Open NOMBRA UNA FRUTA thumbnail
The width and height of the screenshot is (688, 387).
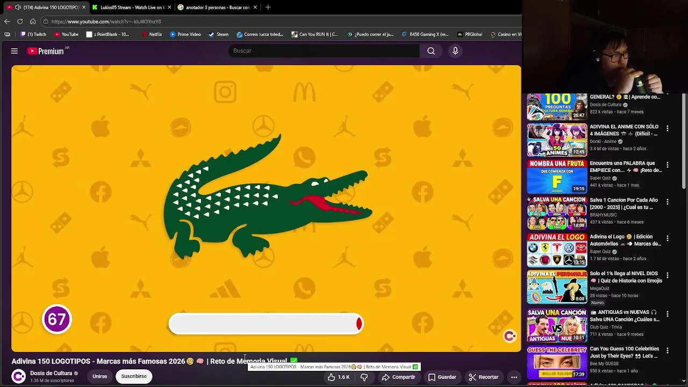coord(557,176)
